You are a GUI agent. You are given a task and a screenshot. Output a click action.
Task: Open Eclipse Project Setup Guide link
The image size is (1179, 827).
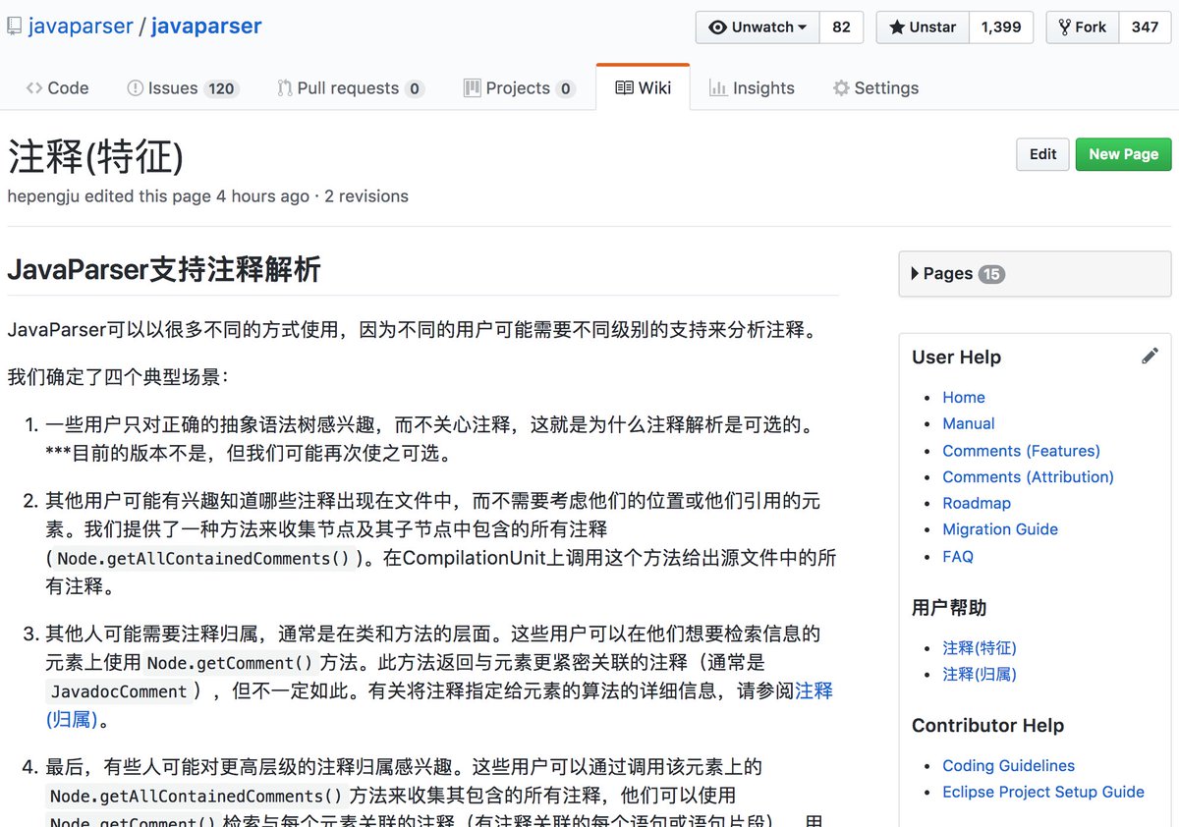(x=1043, y=792)
